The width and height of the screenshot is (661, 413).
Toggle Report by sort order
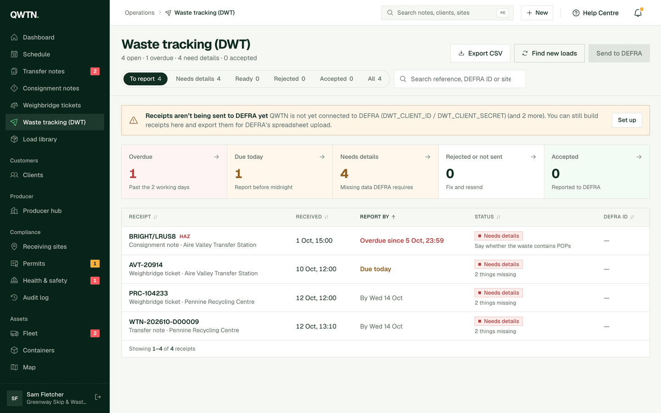point(378,217)
